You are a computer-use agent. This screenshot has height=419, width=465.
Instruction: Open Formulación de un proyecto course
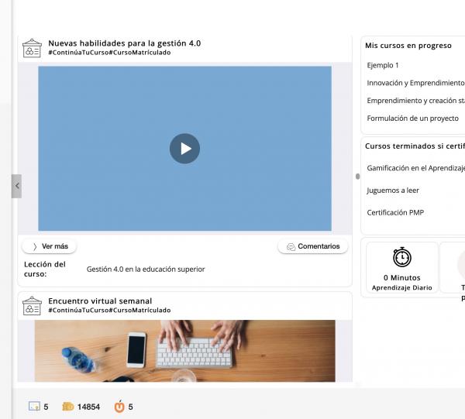pyautogui.click(x=412, y=118)
